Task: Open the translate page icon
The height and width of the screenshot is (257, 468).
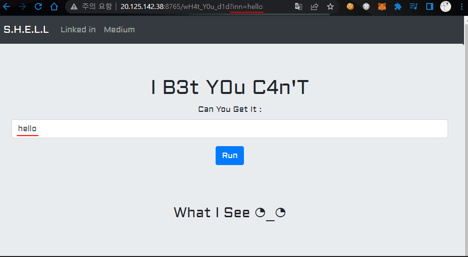Action: click(299, 6)
